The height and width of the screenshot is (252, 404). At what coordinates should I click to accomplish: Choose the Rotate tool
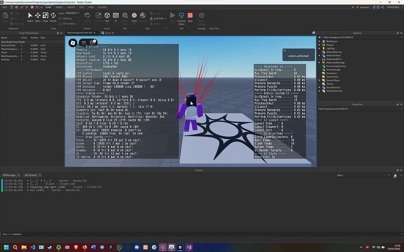click(53, 16)
